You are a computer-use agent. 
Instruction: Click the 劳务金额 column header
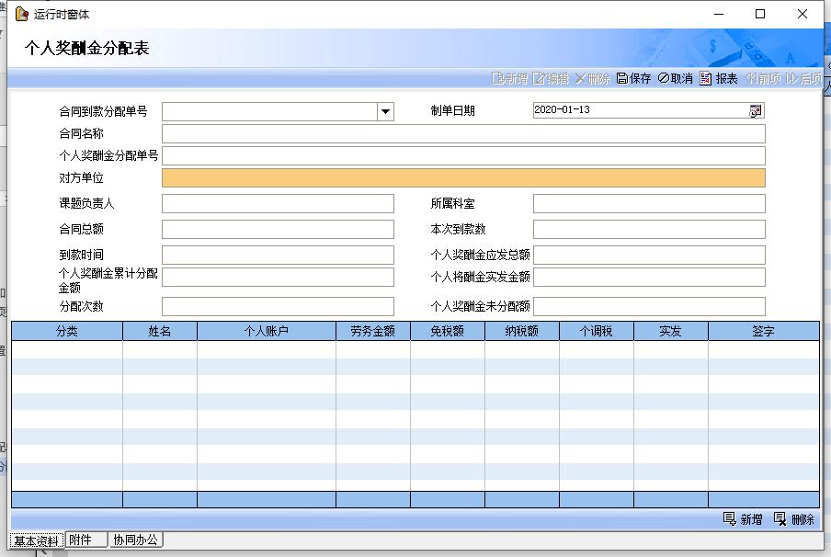click(x=372, y=332)
